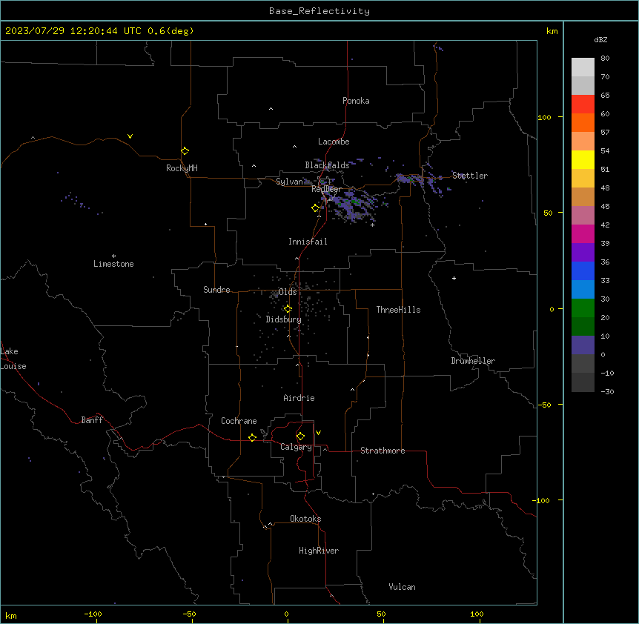Click the km label at the bottom left
Image resolution: width=639 pixels, height=624 pixels.
[x=11, y=615]
